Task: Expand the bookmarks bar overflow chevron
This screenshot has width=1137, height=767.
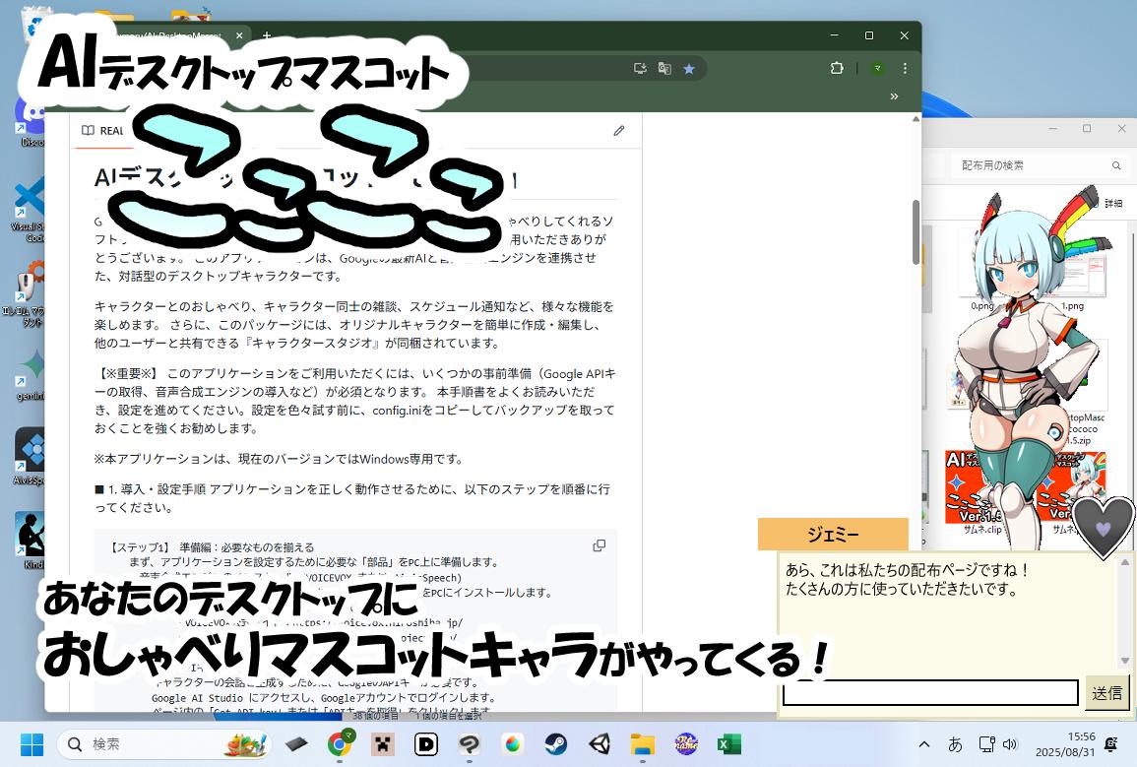Action: tap(894, 96)
